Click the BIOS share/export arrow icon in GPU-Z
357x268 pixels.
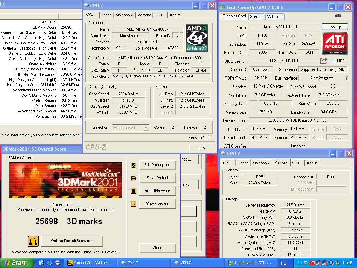coord(324,61)
